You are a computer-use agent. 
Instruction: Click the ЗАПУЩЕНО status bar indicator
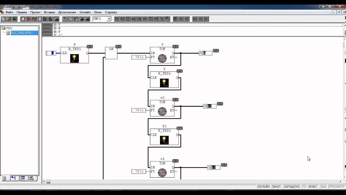(x=292, y=187)
